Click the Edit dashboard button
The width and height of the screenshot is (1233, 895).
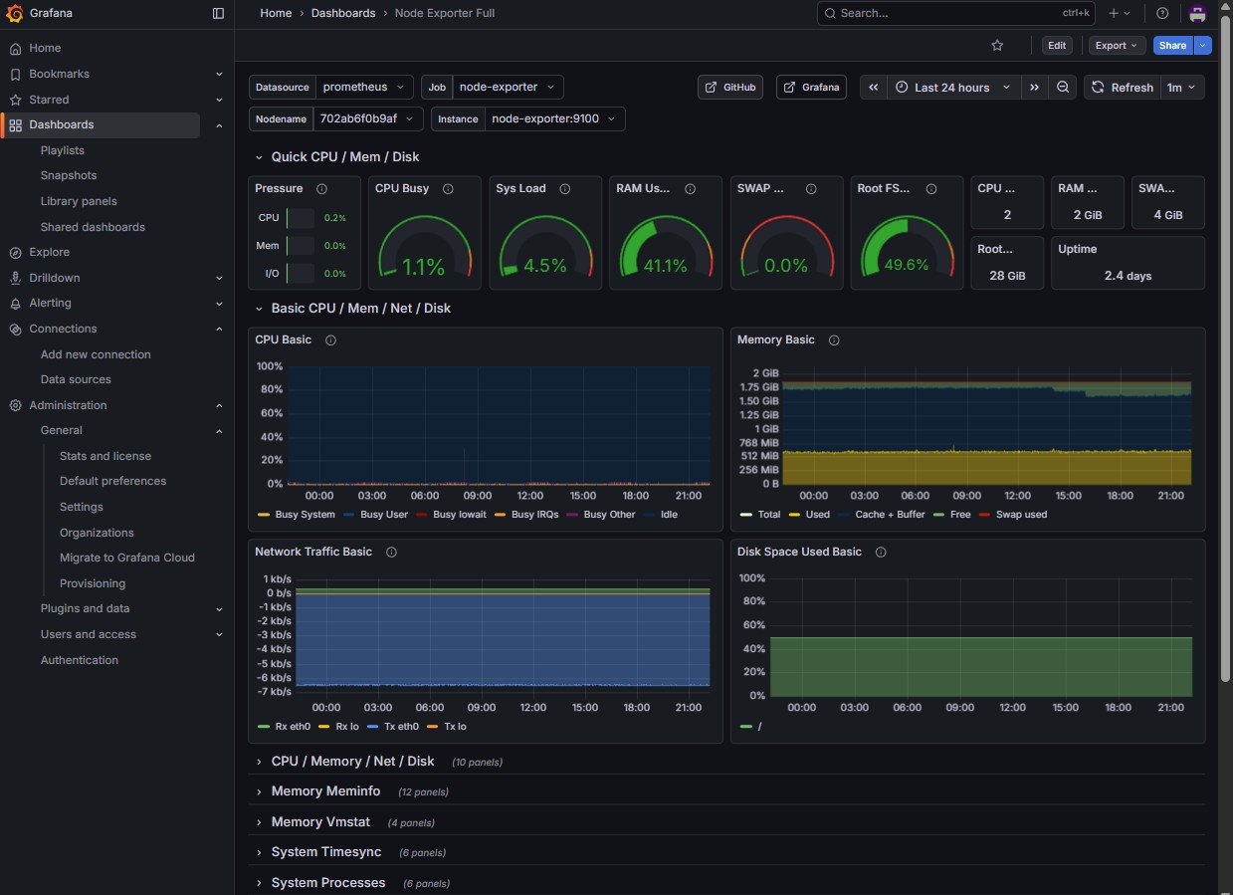pyautogui.click(x=1057, y=45)
